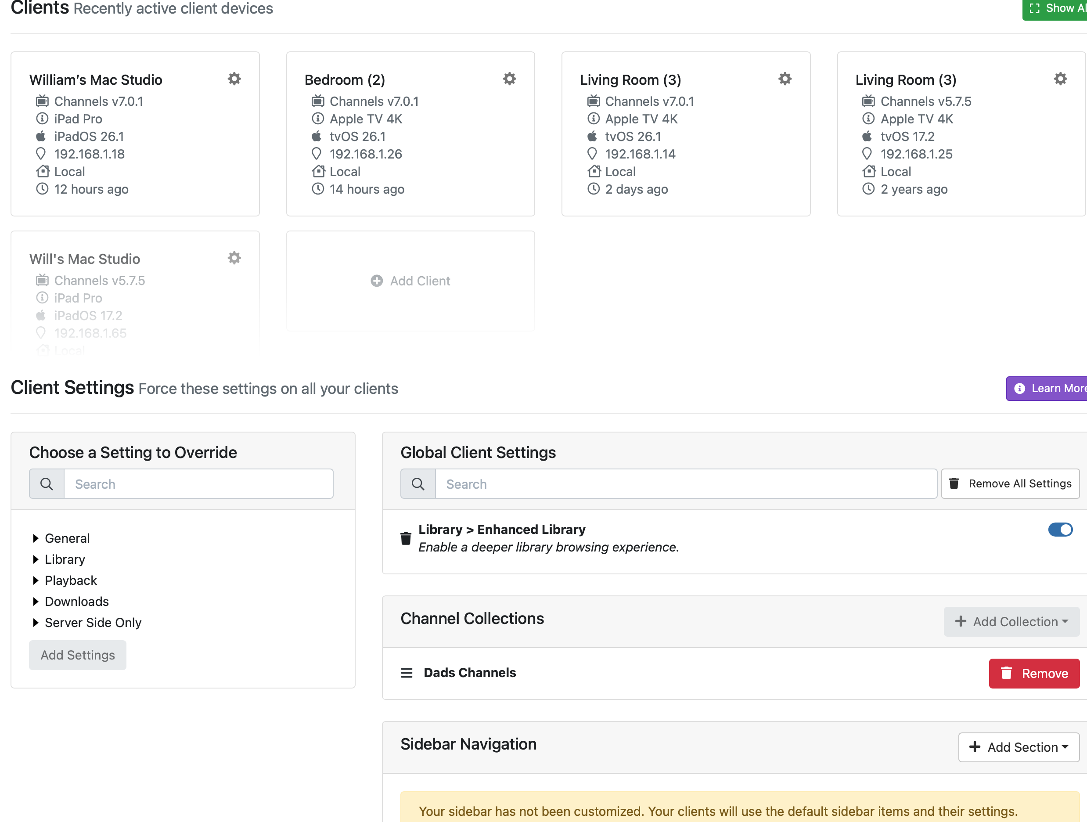Click gear icon on Will's Mac Studio card
The width and height of the screenshot is (1087, 822).
234,258
